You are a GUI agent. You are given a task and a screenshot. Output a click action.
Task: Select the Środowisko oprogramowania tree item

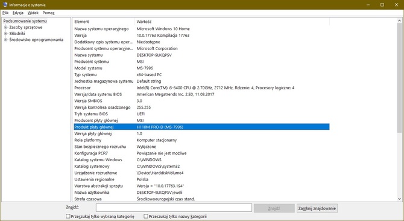(x=36, y=40)
